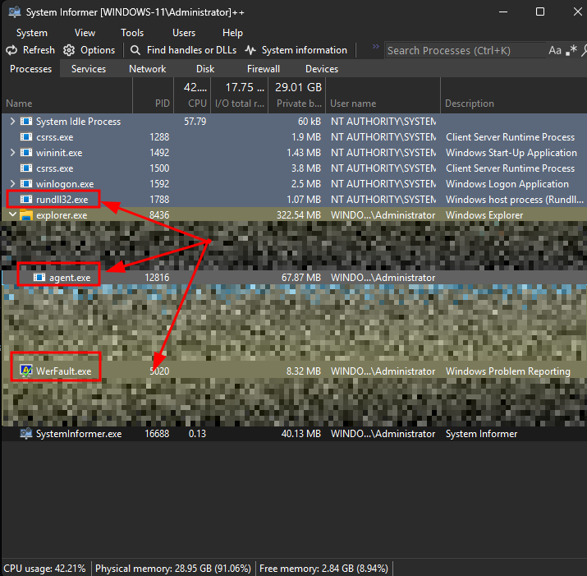Click the icon of csrss.exe PID 1500
Viewport: 587px width, 576px height.
coord(26,168)
